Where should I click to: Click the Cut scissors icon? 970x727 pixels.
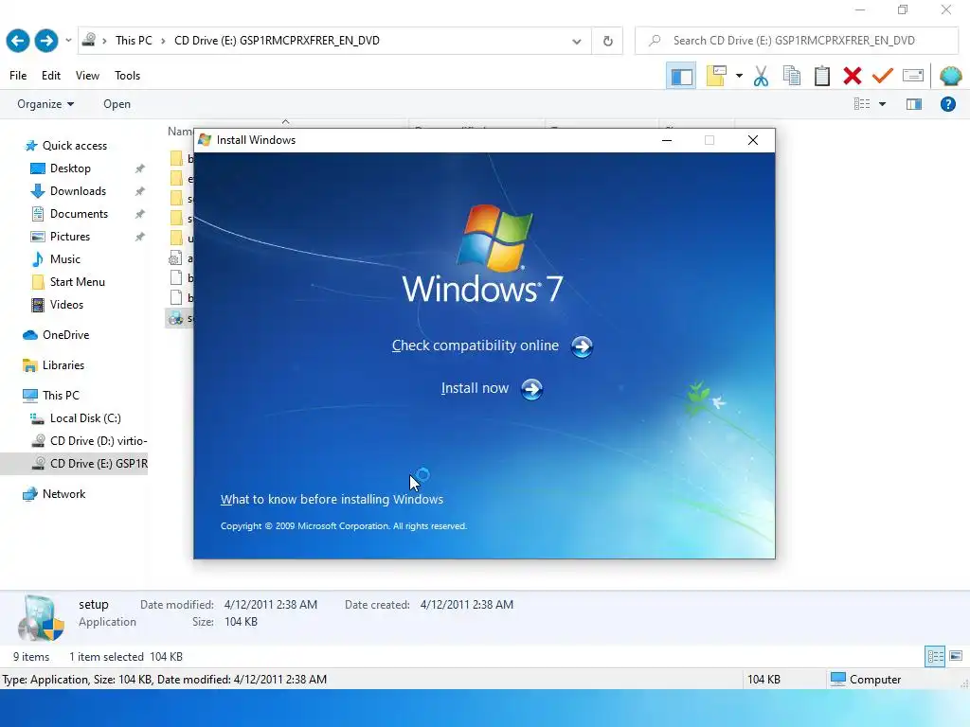pyautogui.click(x=761, y=76)
